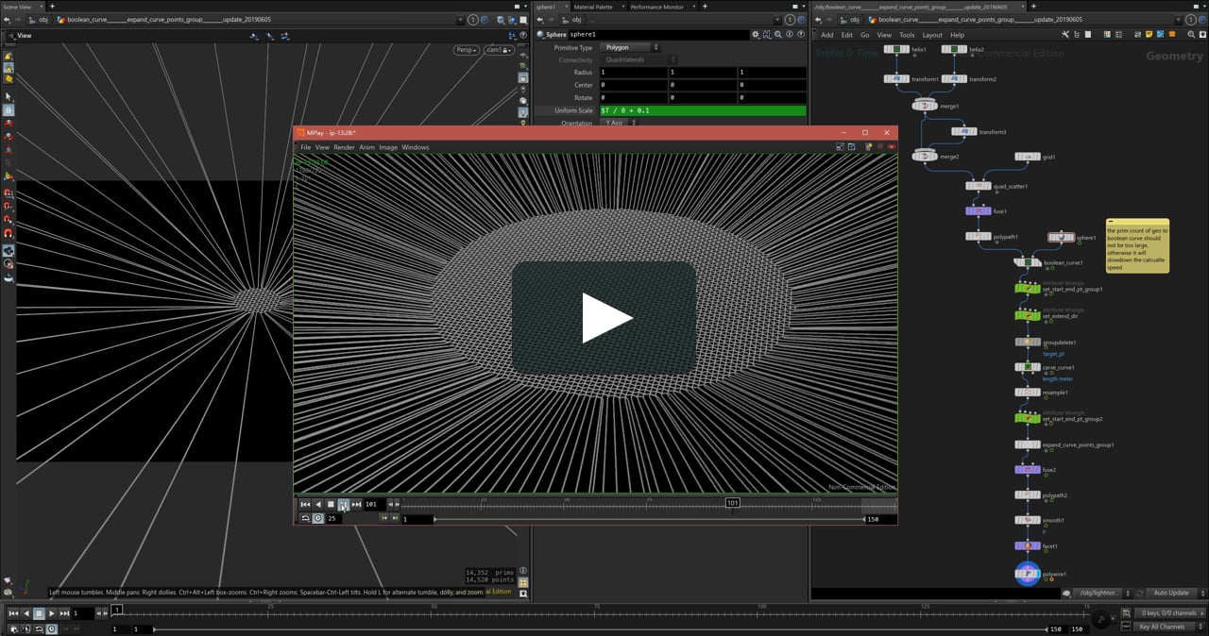This screenshot has height=636, width=1209.
Task: Open scene view path history dropdown
Action: [x=460, y=19]
